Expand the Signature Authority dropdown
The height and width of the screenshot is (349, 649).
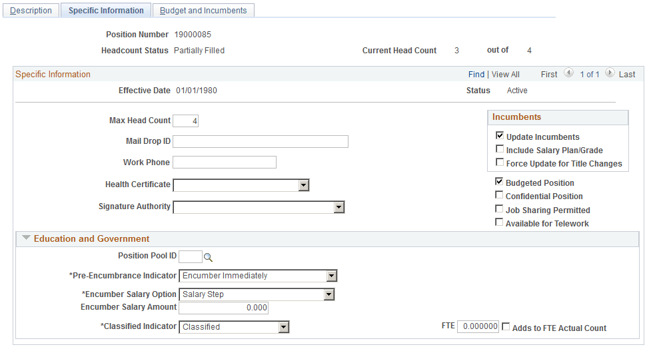pyautogui.click(x=338, y=207)
